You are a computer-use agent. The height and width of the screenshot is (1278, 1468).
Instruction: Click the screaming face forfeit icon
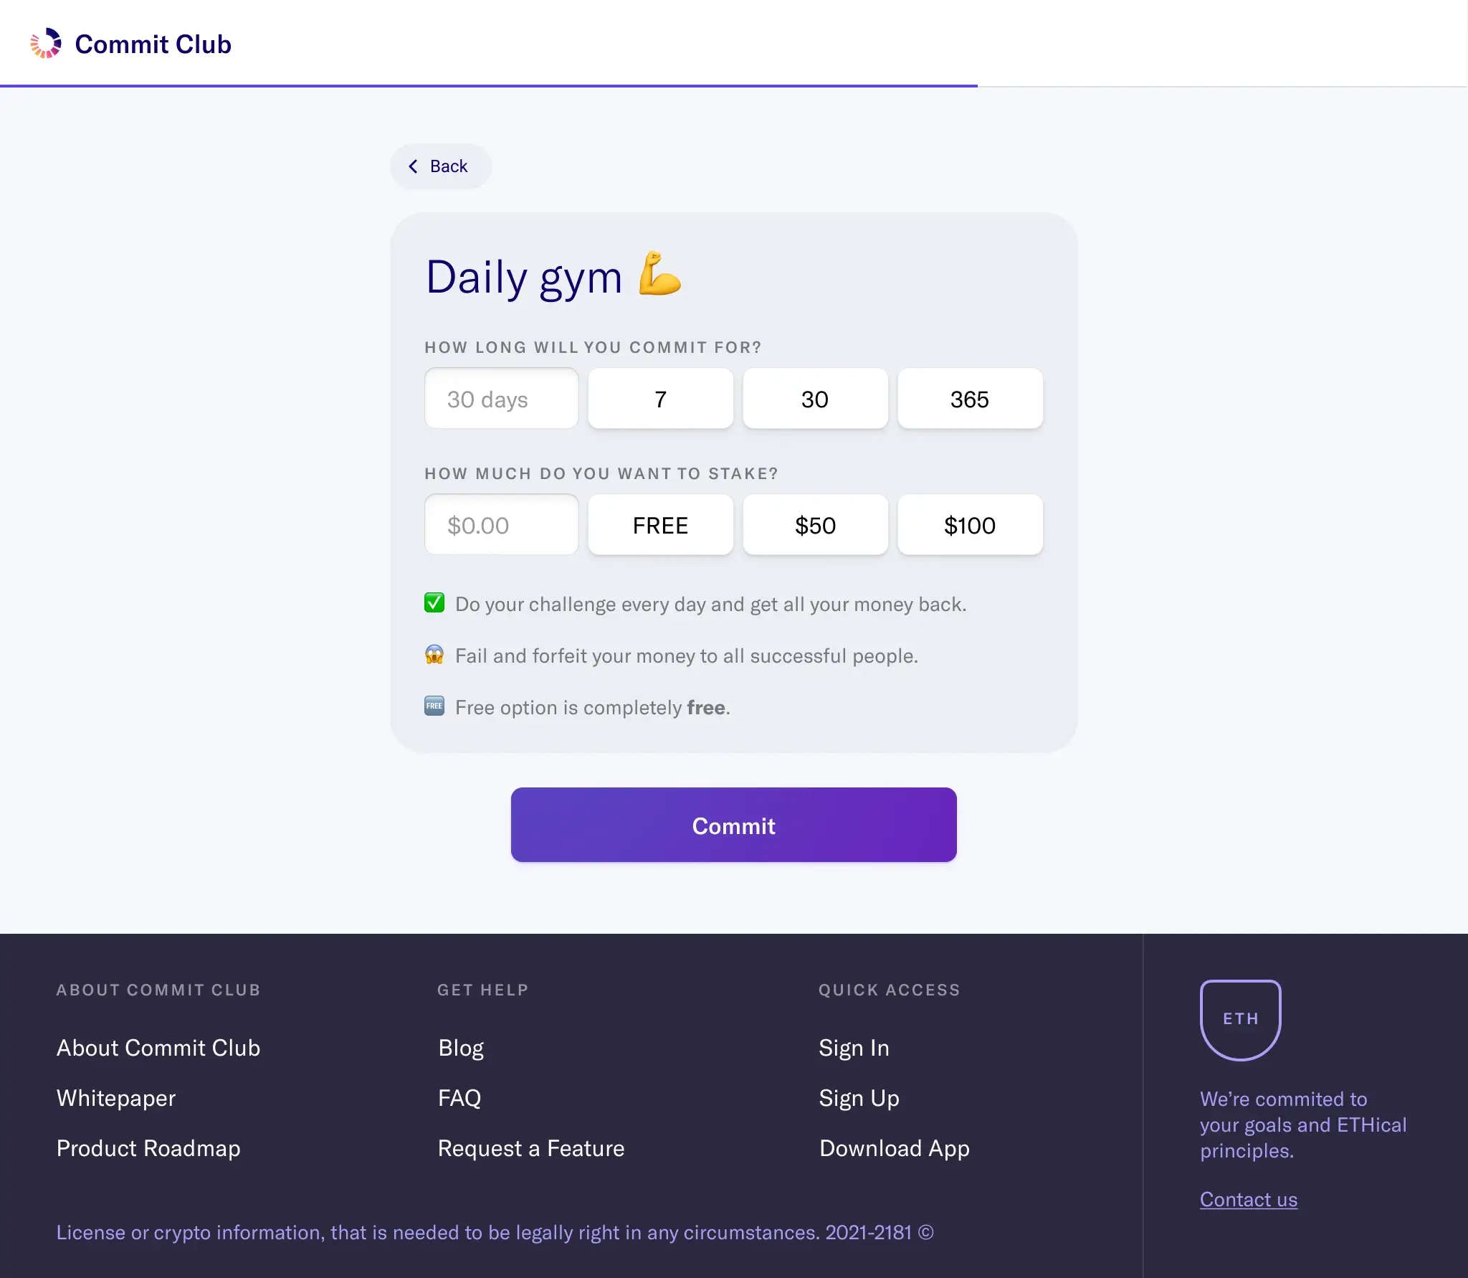point(434,653)
